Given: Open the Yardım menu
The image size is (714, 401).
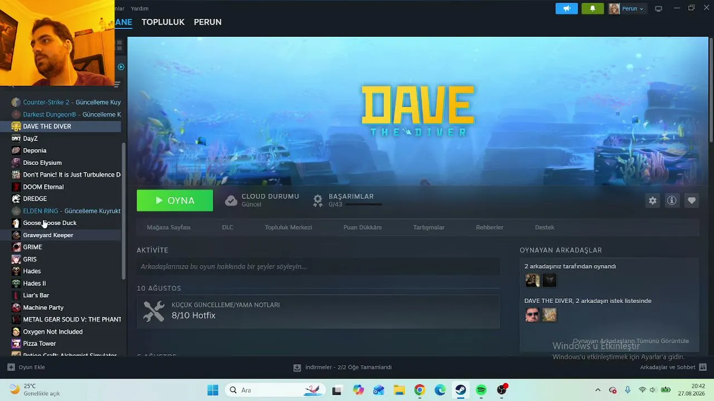Looking at the screenshot, I should click(x=139, y=8).
